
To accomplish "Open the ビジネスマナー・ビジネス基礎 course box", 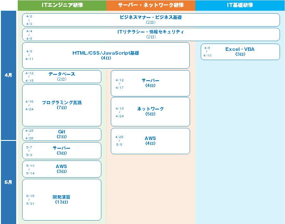I will tap(151, 20).
